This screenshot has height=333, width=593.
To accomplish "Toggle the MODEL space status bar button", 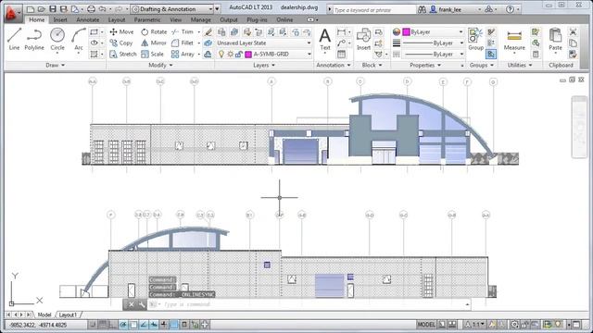I will (x=426, y=324).
